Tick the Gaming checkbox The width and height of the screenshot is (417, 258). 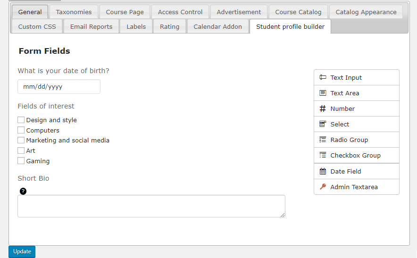[x=21, y=161]
